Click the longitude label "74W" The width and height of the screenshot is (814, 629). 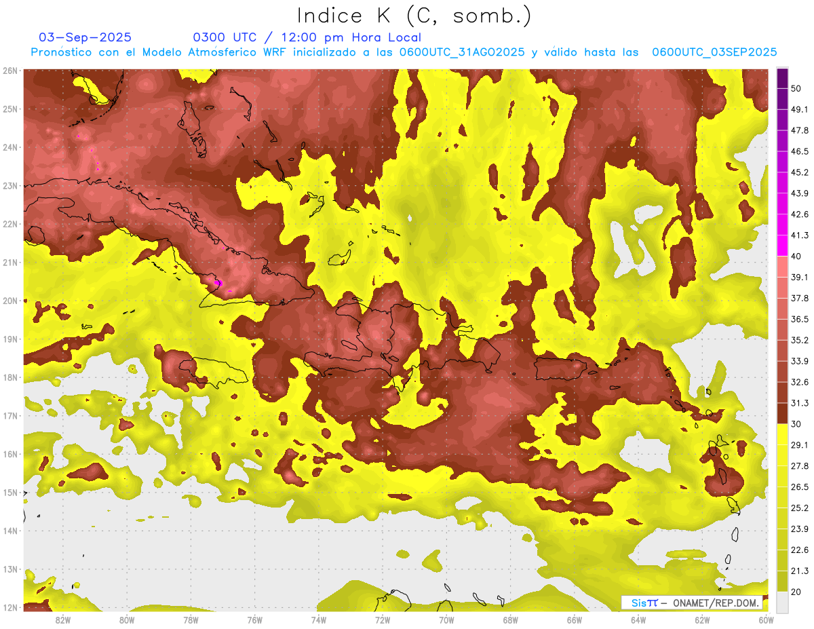(x=318, y=620)
